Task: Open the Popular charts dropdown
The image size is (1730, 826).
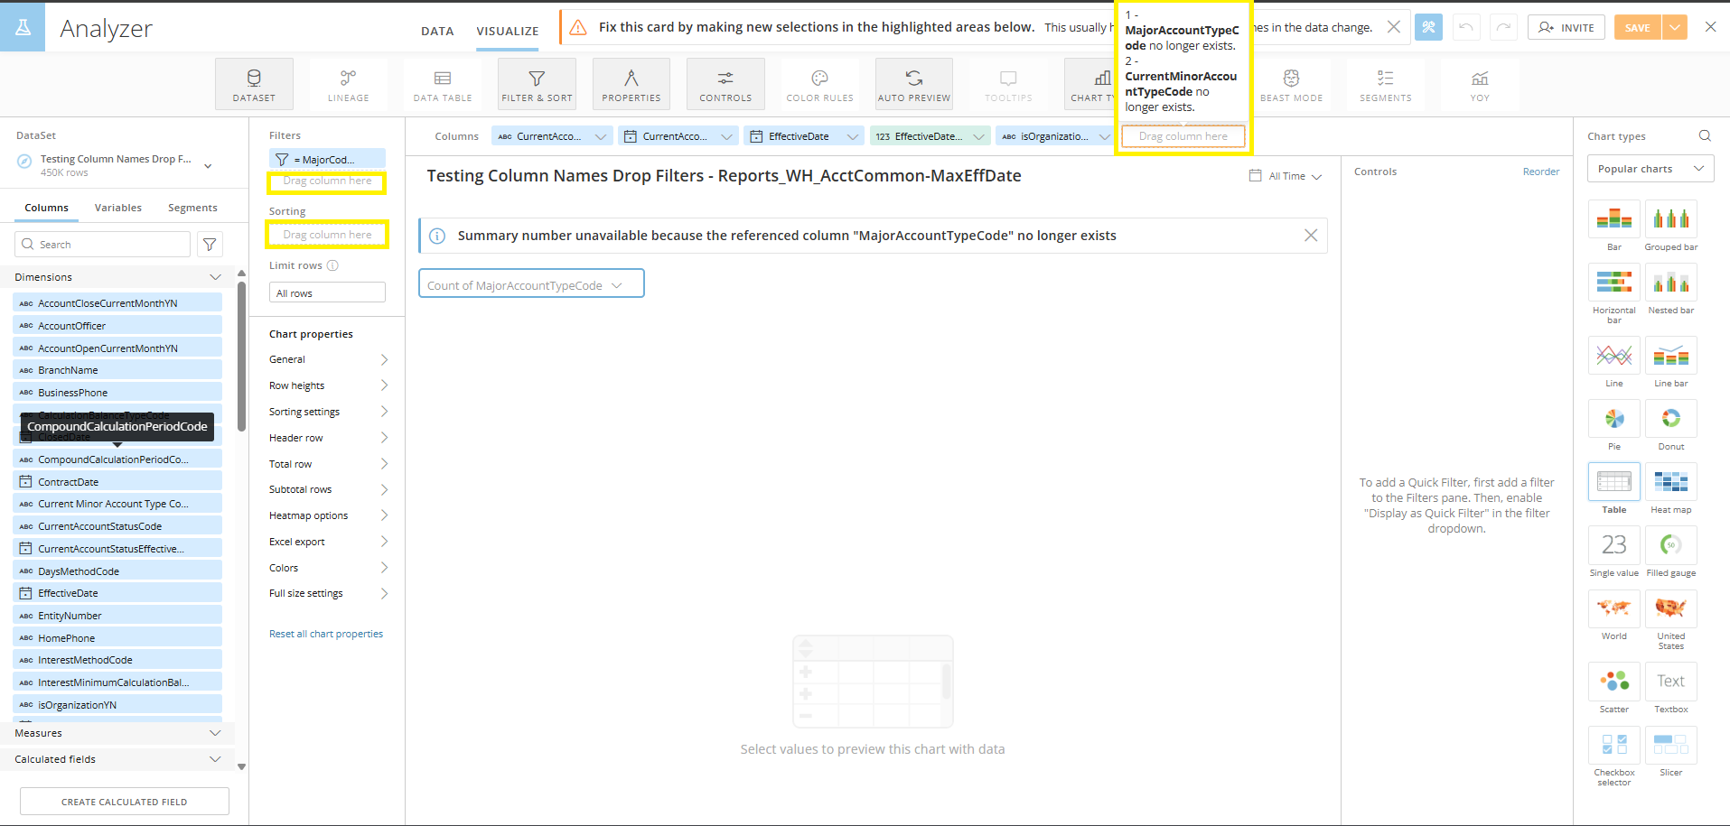Action: tap(1651, 169)
